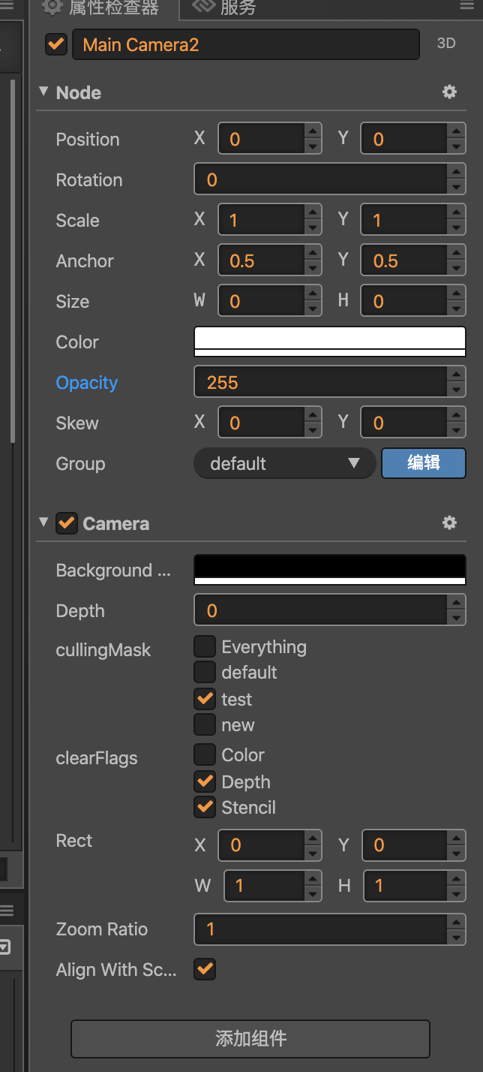Viewport: 483px width, 1072px height.
Task: Click the Zoom Ratio up arrow
Action: [x=456, y=921]
